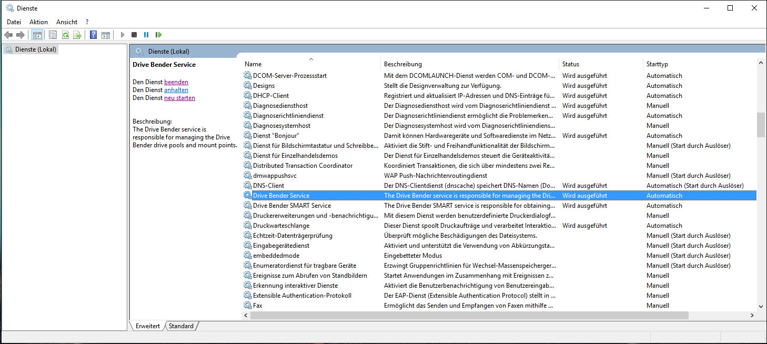Screen dimensions: 767x344
Task: Click the Start service play icon
Action: coord(122,35)
